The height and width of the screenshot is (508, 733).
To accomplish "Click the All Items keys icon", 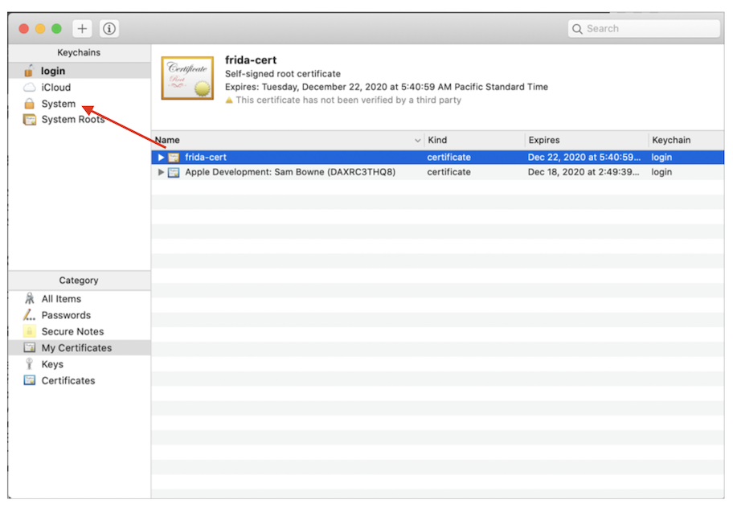I will [x=30, y=298].
